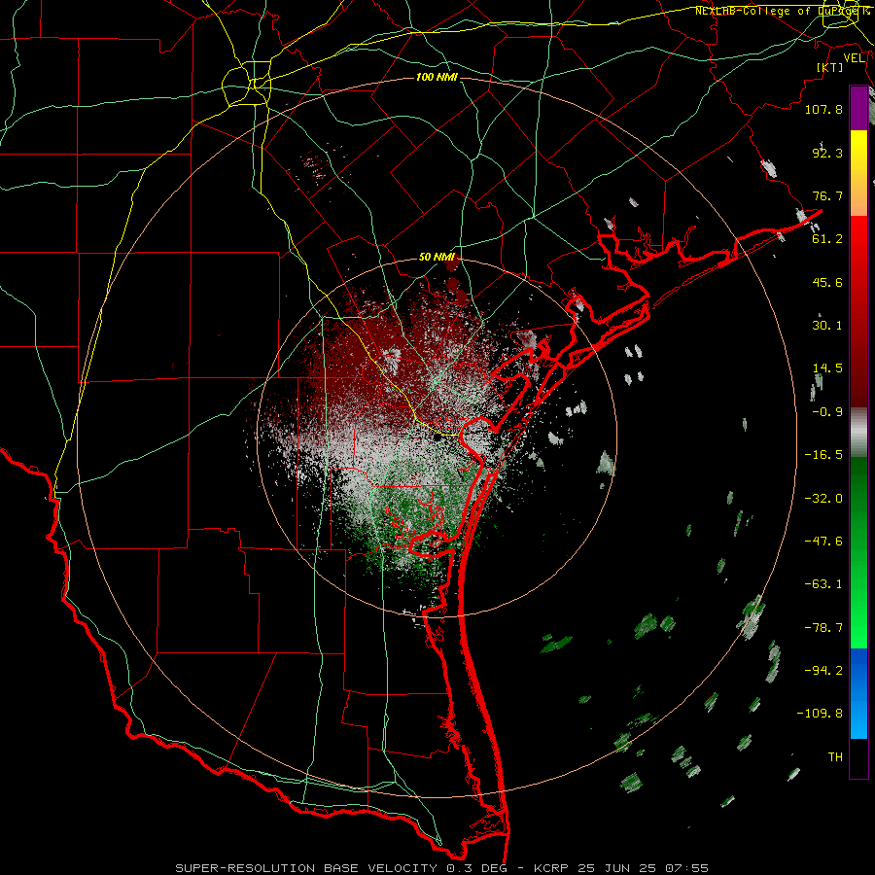Click the gray near-zero segment of the color bar
This screenshot has height=875, width=875.
click(x=858, y=433)
